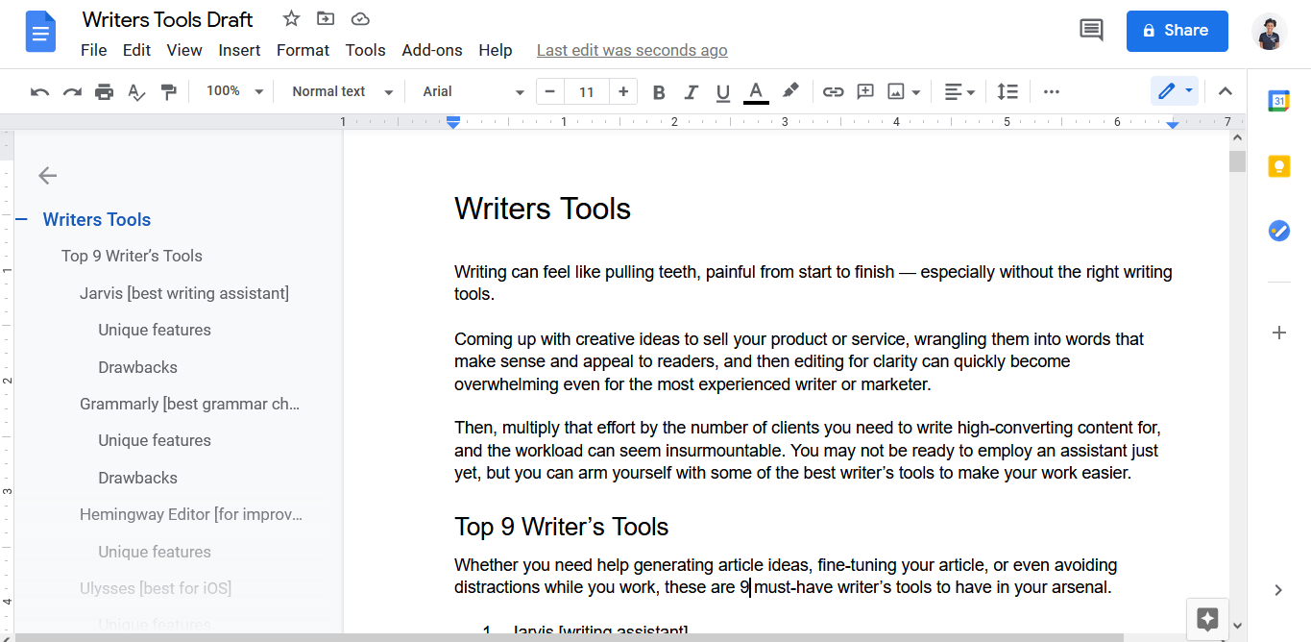Open the text alignment dropdown
1311x642 pixels.
tap(959, 92)
